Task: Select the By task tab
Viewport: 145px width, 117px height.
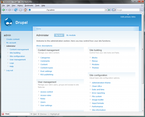Action: (59, 35)
